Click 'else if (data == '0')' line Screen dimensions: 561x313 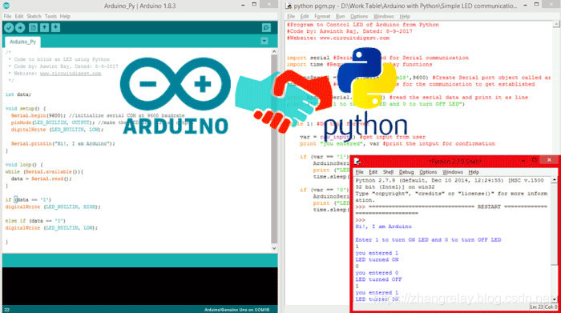[x=35, y=220]
